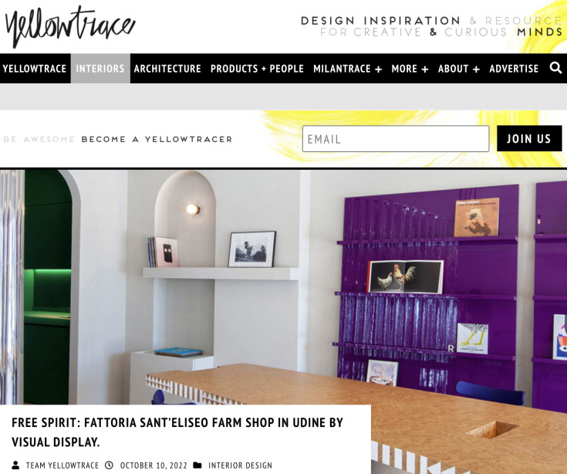Viewport: 567px width, 474px height.
Task: Go to the Architecture section
Action: pos(167,69)
